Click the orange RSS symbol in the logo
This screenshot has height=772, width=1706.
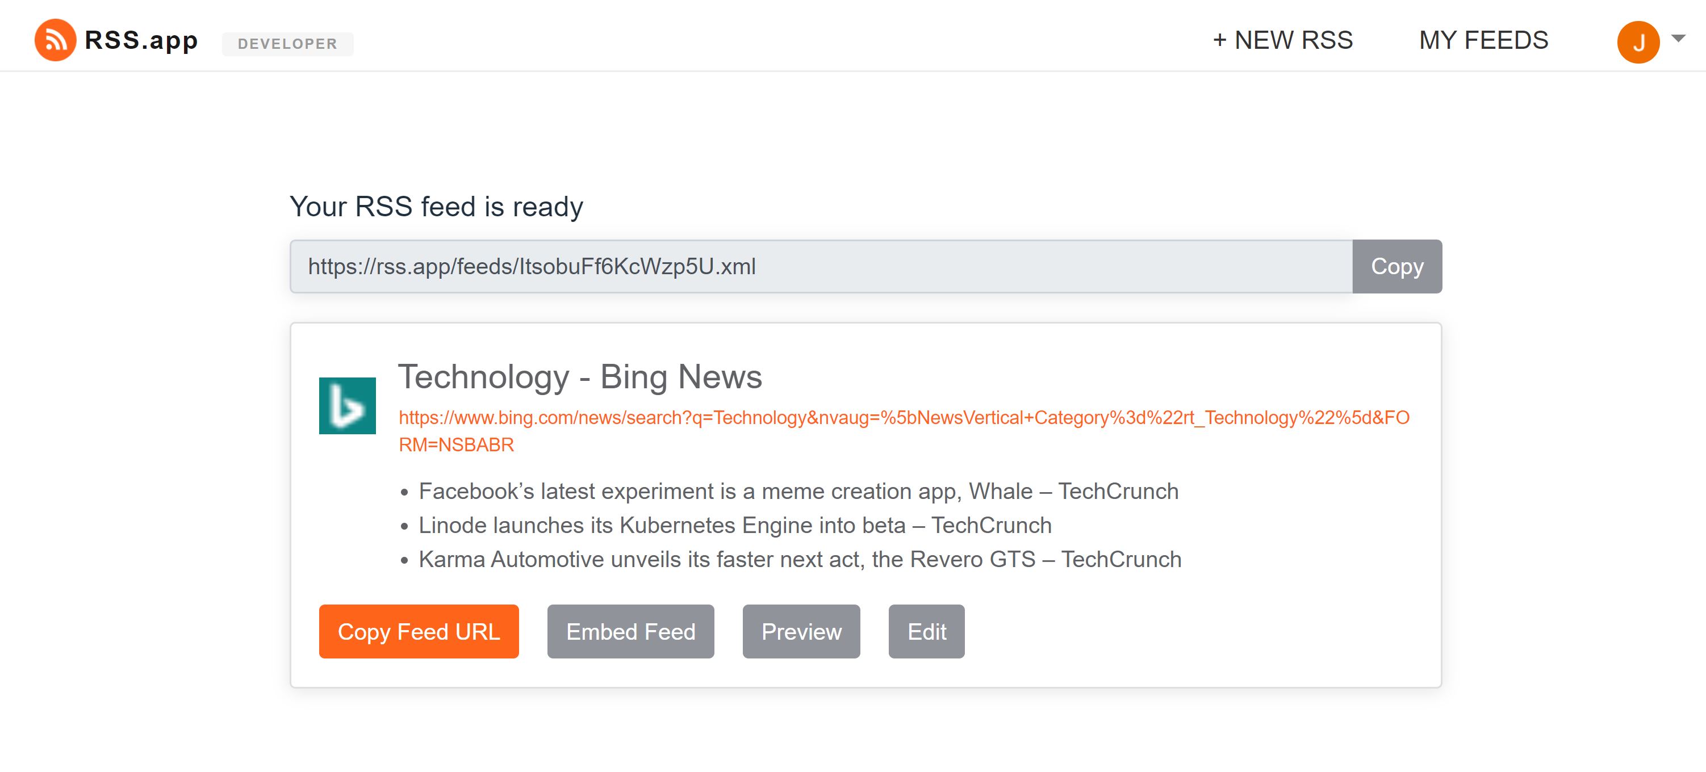[56, 40]
